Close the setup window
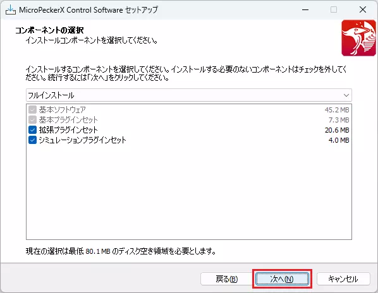This screenshot has width=378, height=293. pos(363,9)
